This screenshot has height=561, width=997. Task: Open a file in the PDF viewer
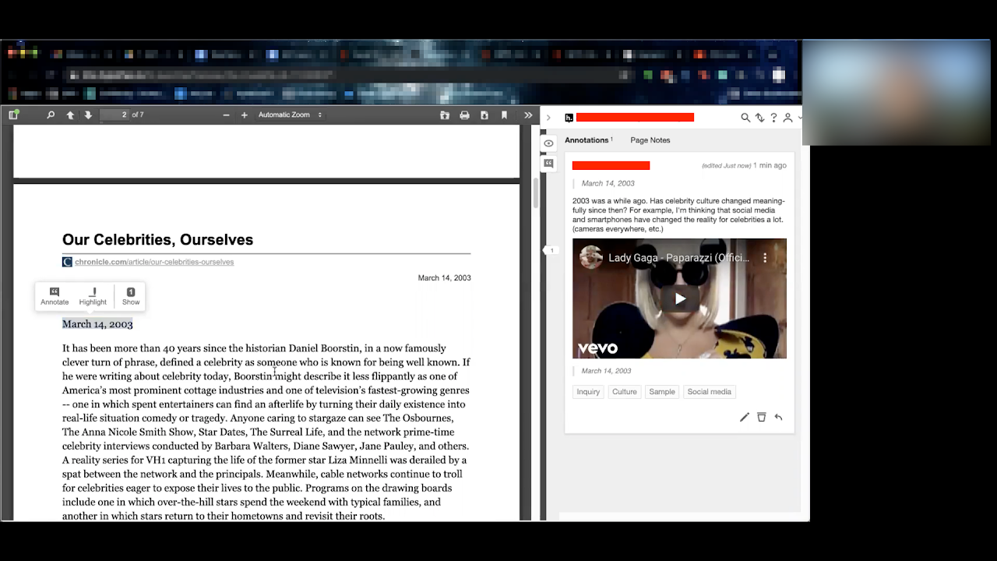pos(445,115)
